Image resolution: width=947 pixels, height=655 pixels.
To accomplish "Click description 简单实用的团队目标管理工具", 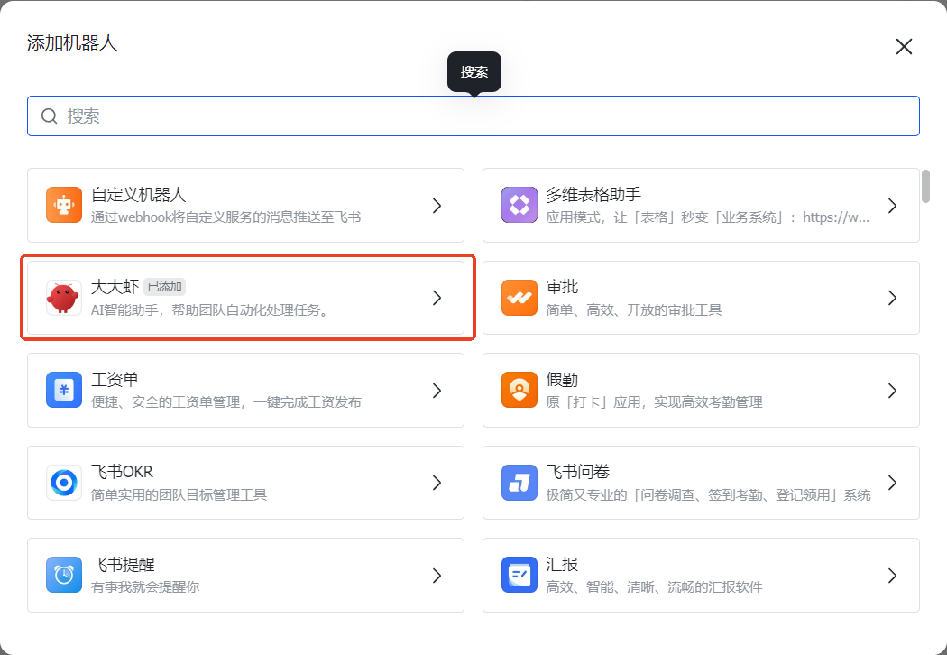I will (x=179, y=495).
